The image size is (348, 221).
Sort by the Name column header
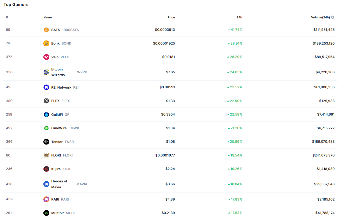(48, 17)
